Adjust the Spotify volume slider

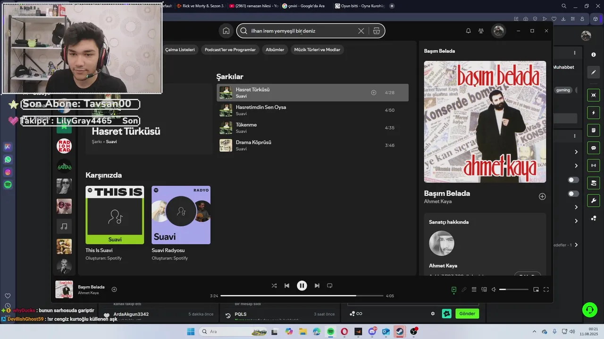(x=514, y=290)
